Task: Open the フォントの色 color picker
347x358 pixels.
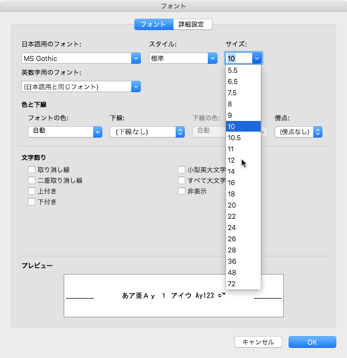Action: (97, 131)
